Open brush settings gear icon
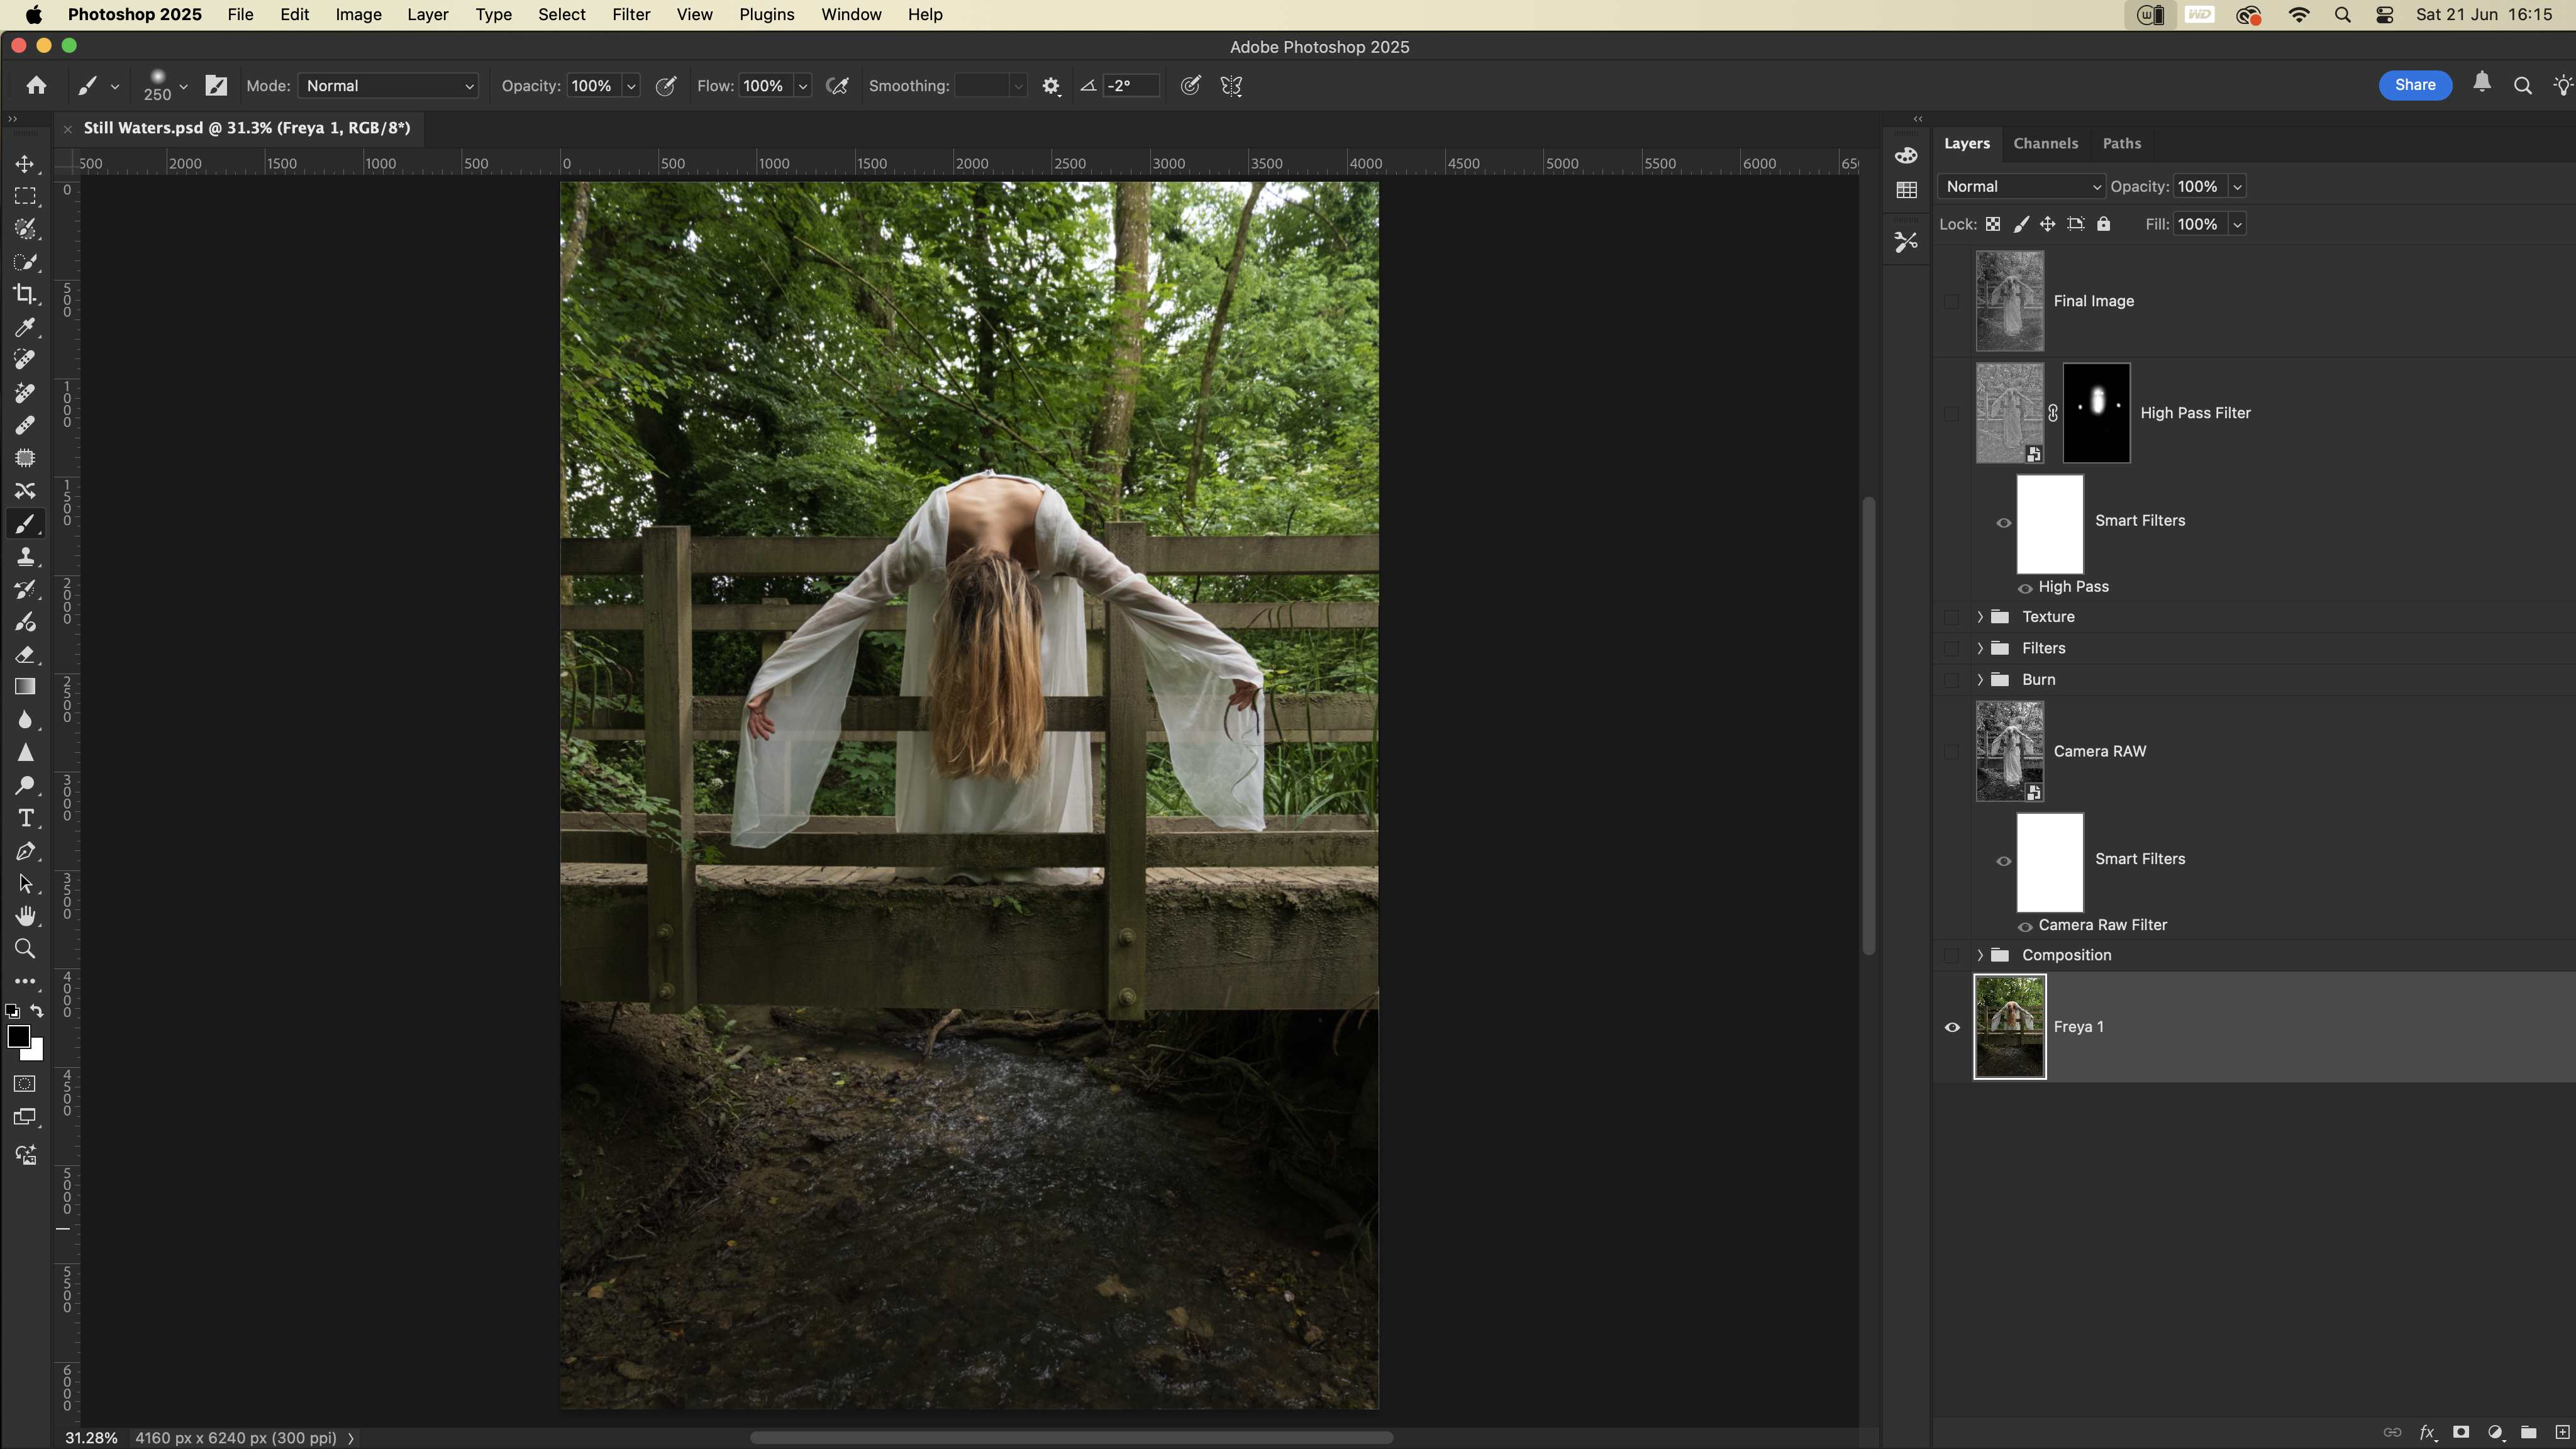 (1050, 86)
